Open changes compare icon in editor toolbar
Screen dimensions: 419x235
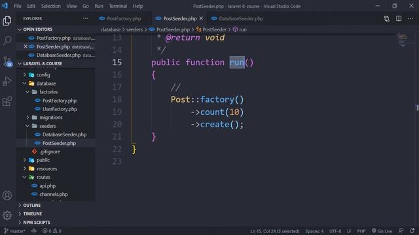tap(387, 19)
